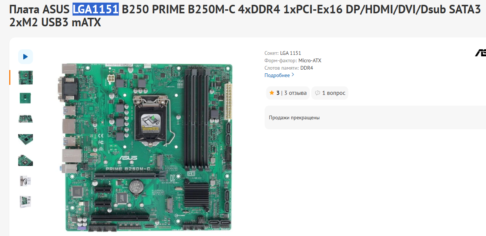Viewport: 486px width, 236px height.
Task: Click the highlighted LGA1151 text in title
Action: pyautogui.click(x=95, y=10)
